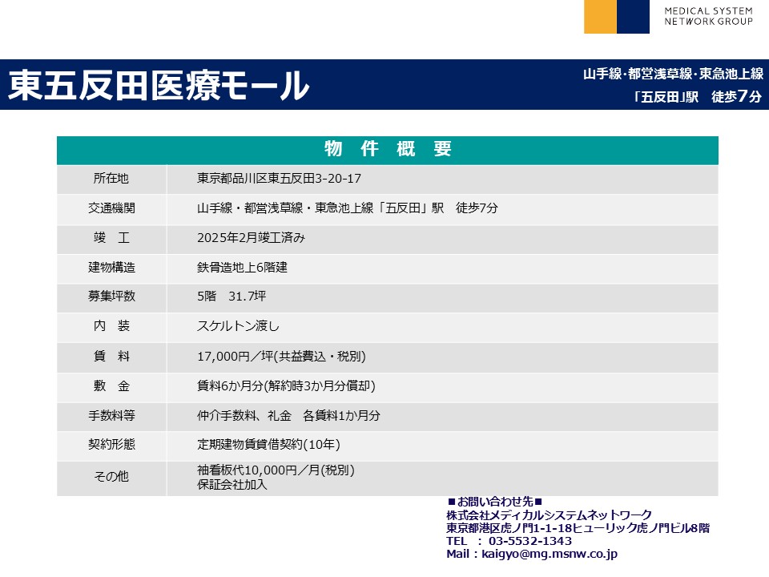Click the 物件概要 table header
This screenshot has width=769, height=577.
coord(388,149)
